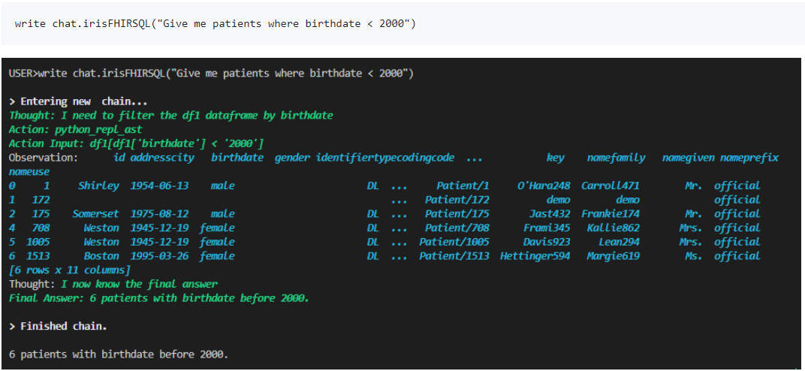Click the 'Entering new chain...' text
The image size is (805, 371).
tap(78, 101)
